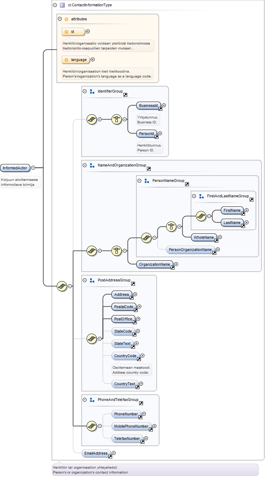
Task: Collapse PhoneAndTelefaxGroup box
Action: (x=85, y=400)
